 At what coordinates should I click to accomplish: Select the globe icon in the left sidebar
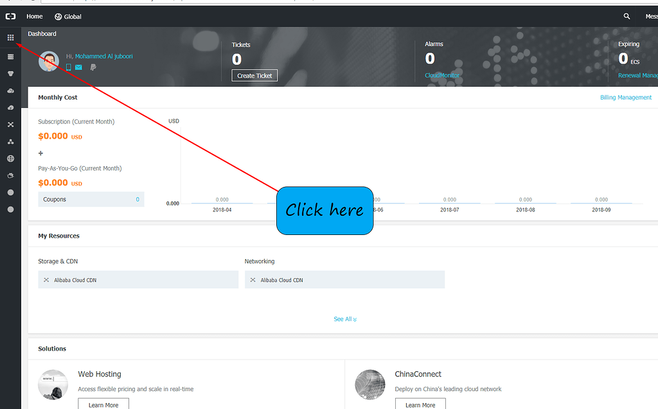tap(10, 158)
